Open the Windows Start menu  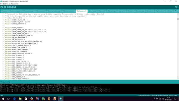point(3,98)
